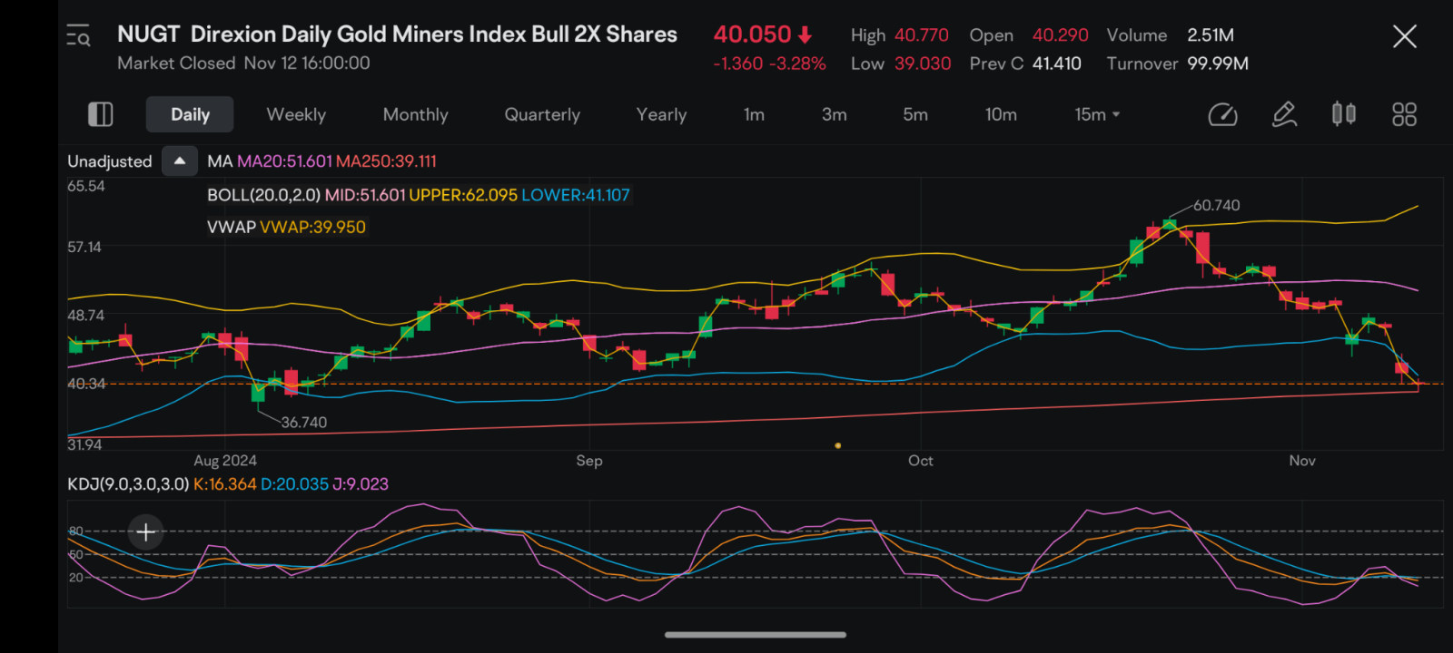Screen dimensions: 1453x653
Task: Open the speedometer indicator icon
Action: pos(1222,114)
